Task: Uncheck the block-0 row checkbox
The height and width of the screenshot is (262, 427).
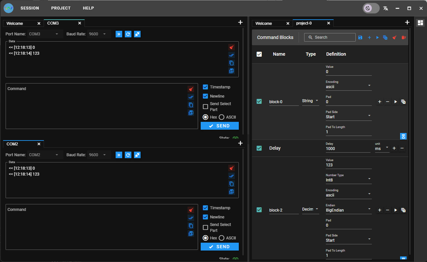Action: point(259,102)
